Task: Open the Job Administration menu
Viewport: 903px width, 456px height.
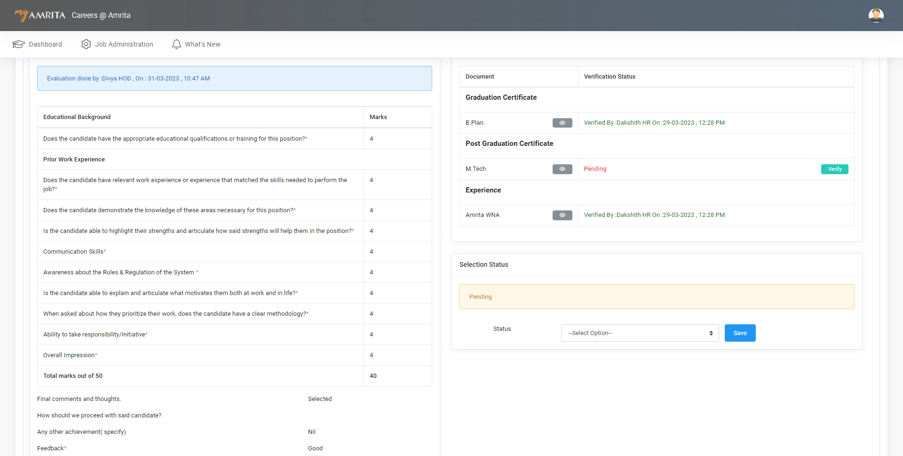Action: coord(124,44)
